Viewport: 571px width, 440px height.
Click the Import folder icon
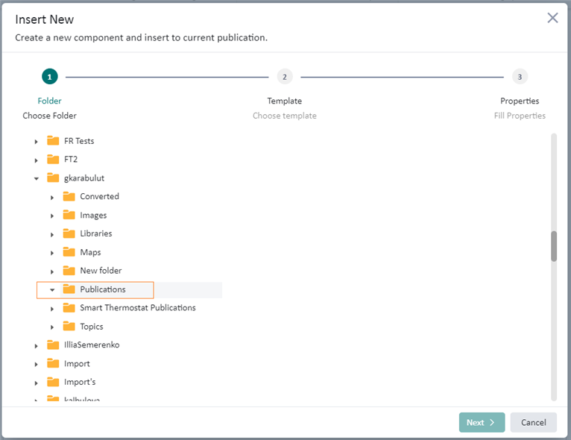click(53, 363)
